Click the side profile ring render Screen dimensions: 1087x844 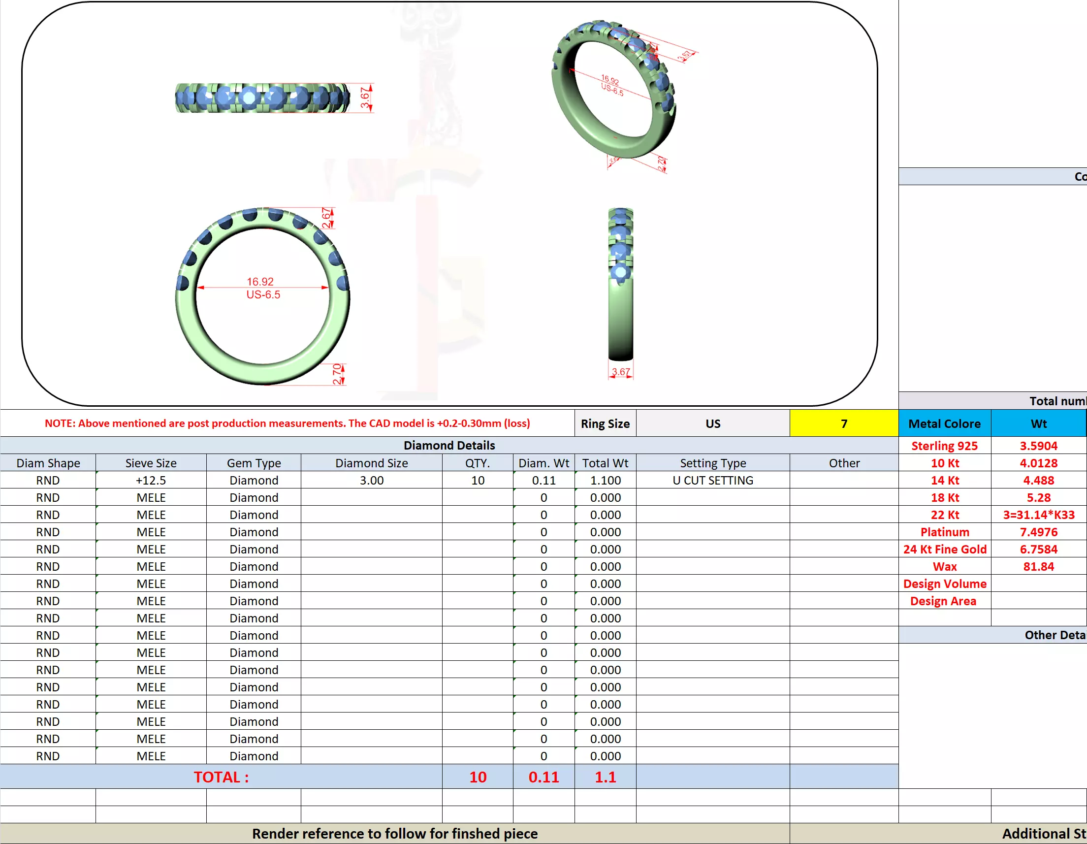point(621,284)
